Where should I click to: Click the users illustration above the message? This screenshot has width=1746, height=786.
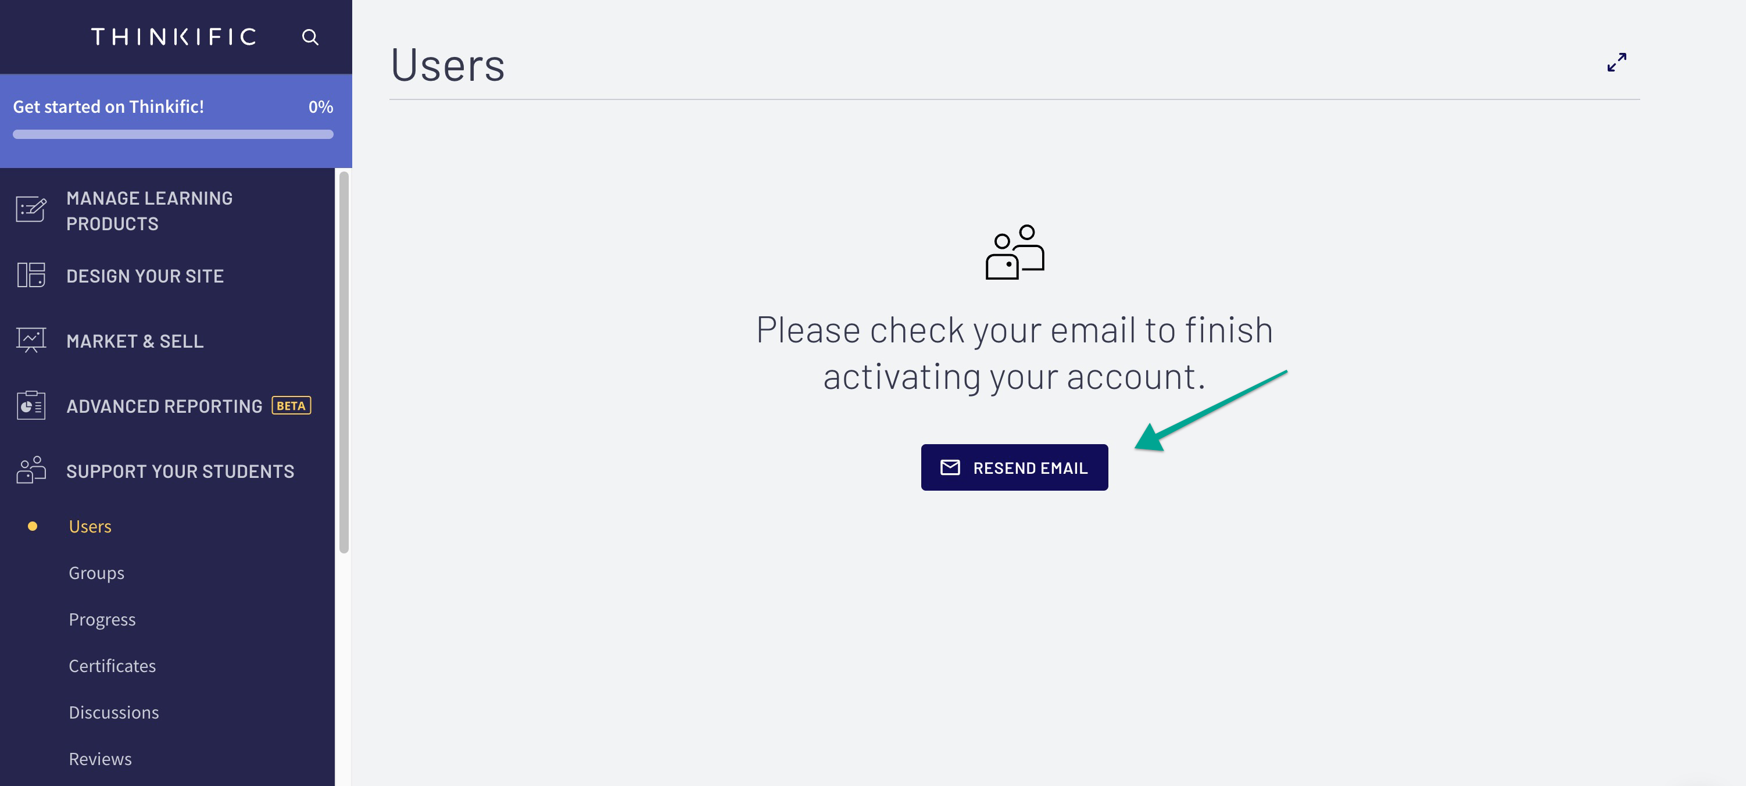tap(1015, 252)
